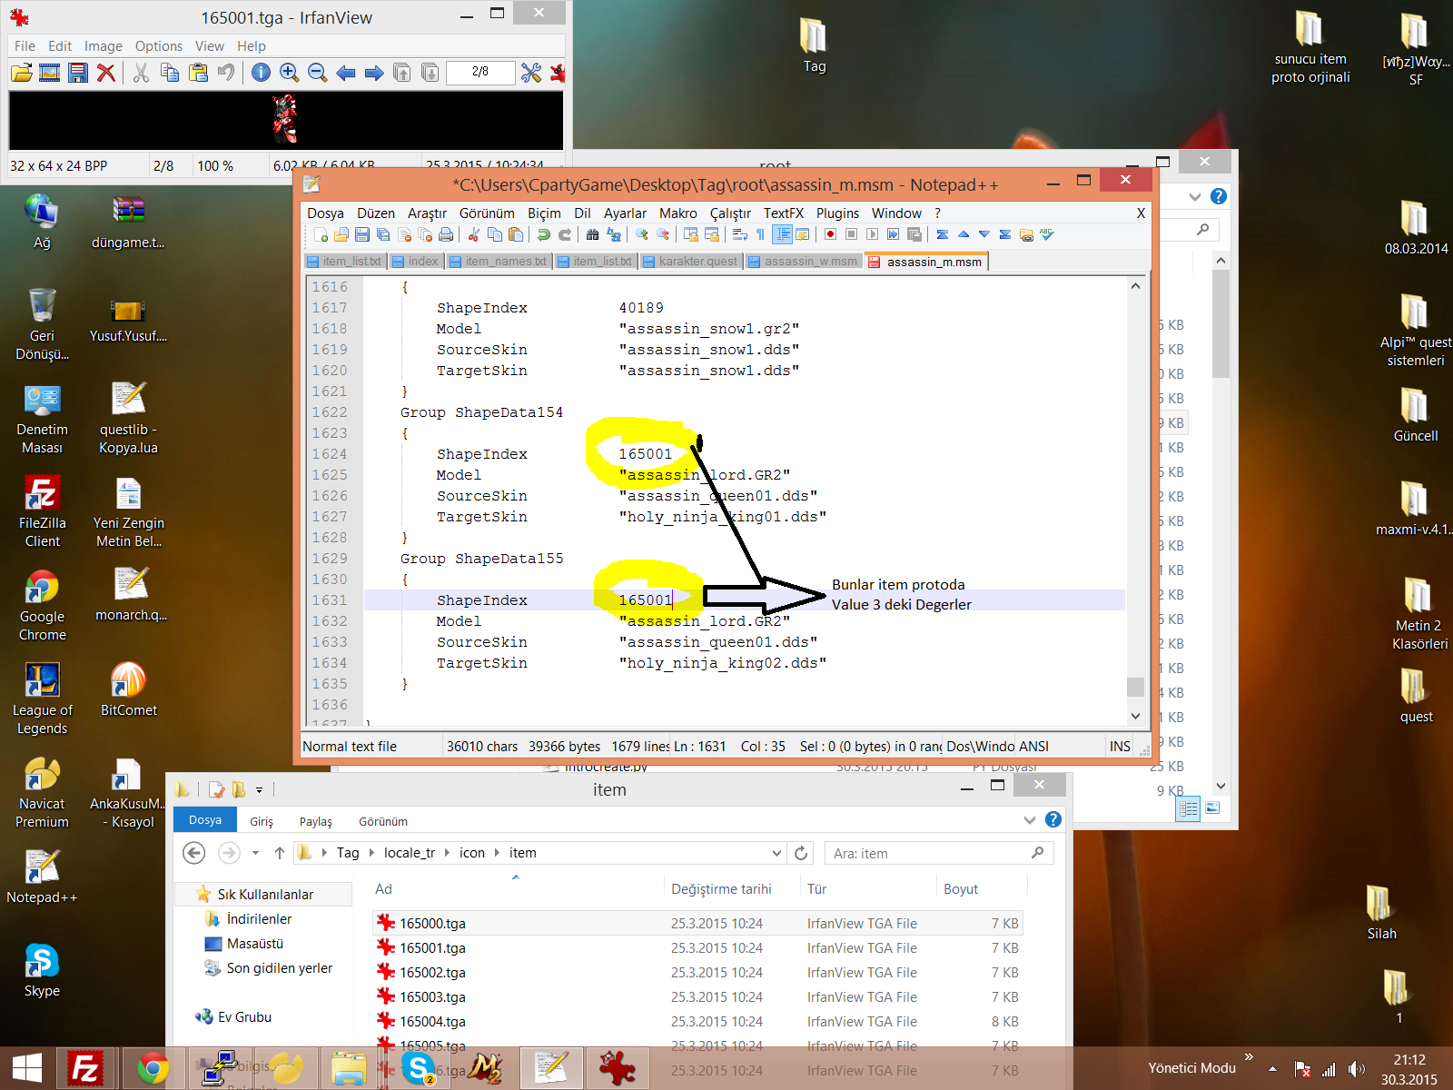This screenshot has width=1453, height=1090.
Task: Start macro recording in Notepad++
Action: click(x=830, y=234)
